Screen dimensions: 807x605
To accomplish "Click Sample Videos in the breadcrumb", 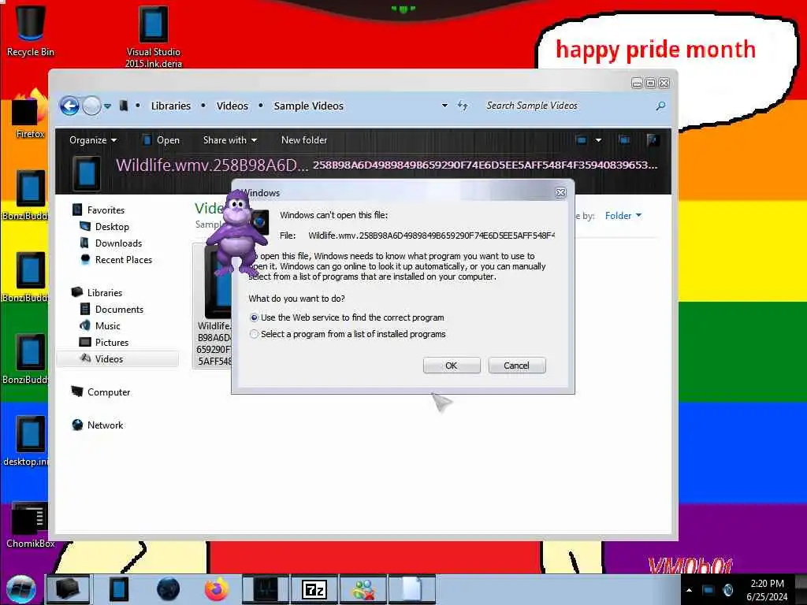I will point(308,106).
